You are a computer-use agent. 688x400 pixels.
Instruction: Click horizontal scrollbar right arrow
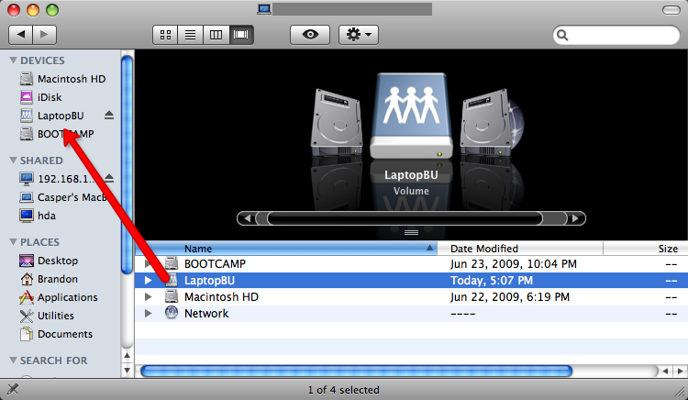(680, 371)
